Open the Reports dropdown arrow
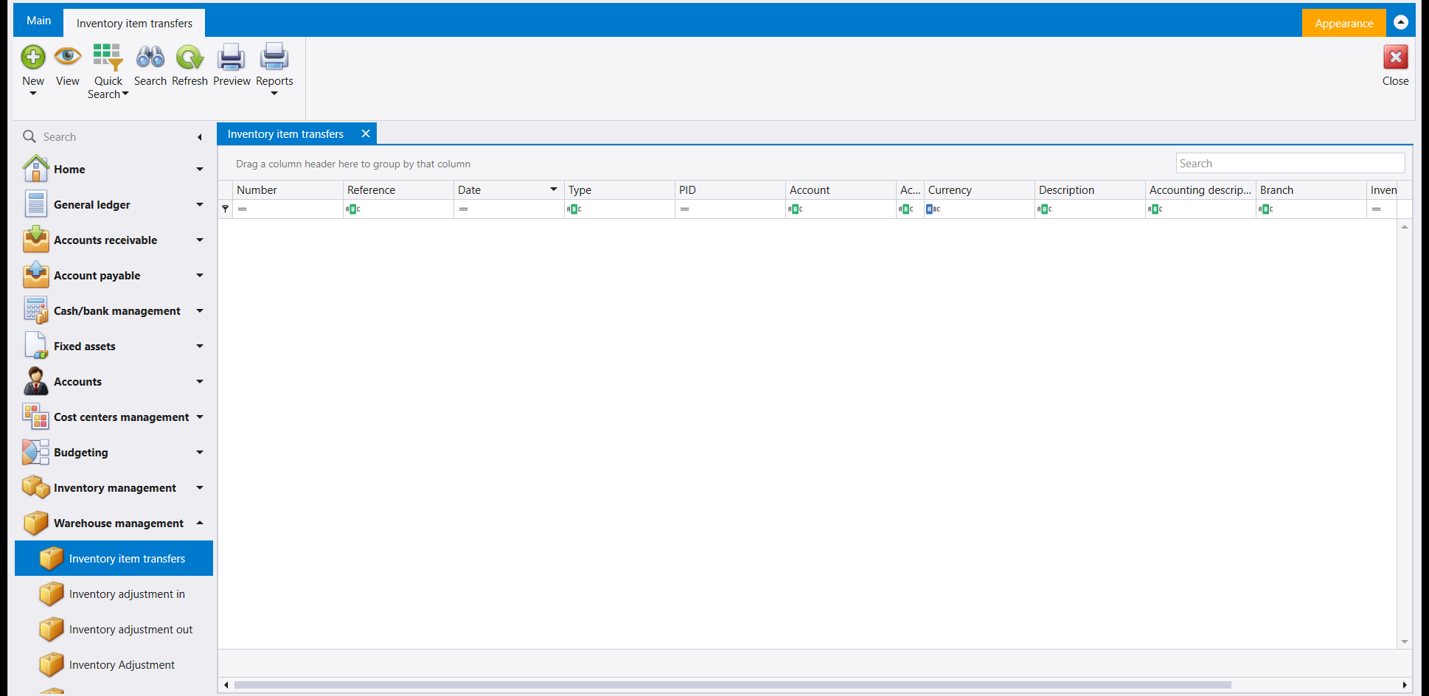Viewport: 1429px width, 696px height. [x=274, y=94]
